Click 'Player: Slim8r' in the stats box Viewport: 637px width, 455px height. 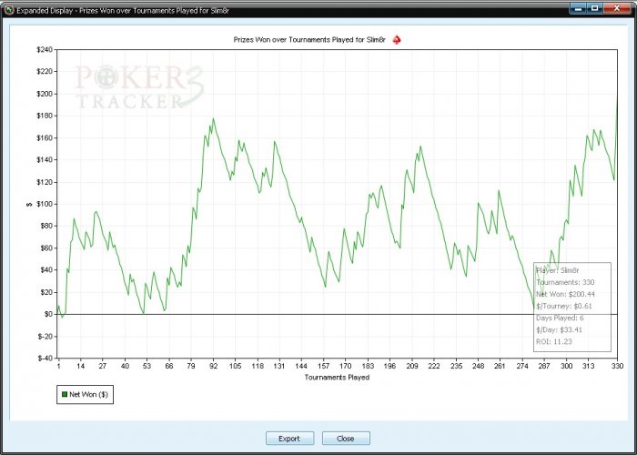coord(557,270)
